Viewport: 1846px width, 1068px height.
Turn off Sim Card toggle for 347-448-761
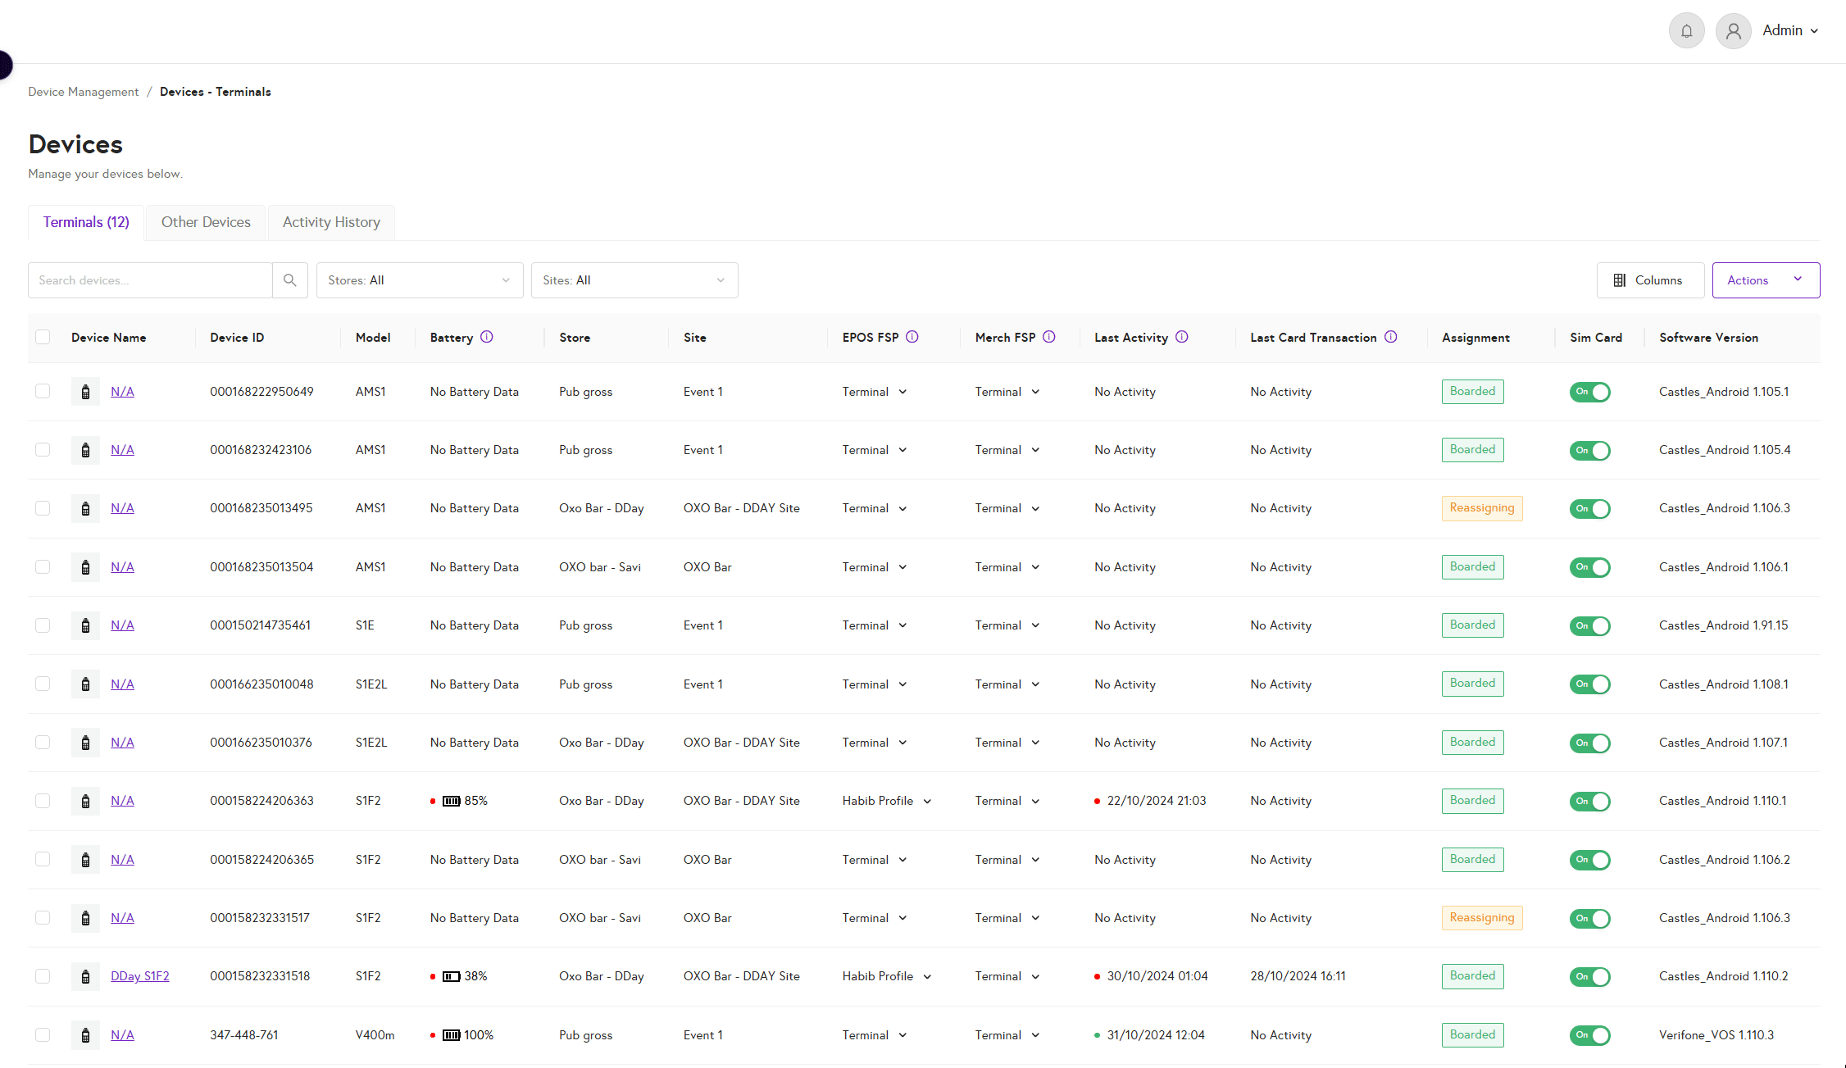coord(1589,1035)
